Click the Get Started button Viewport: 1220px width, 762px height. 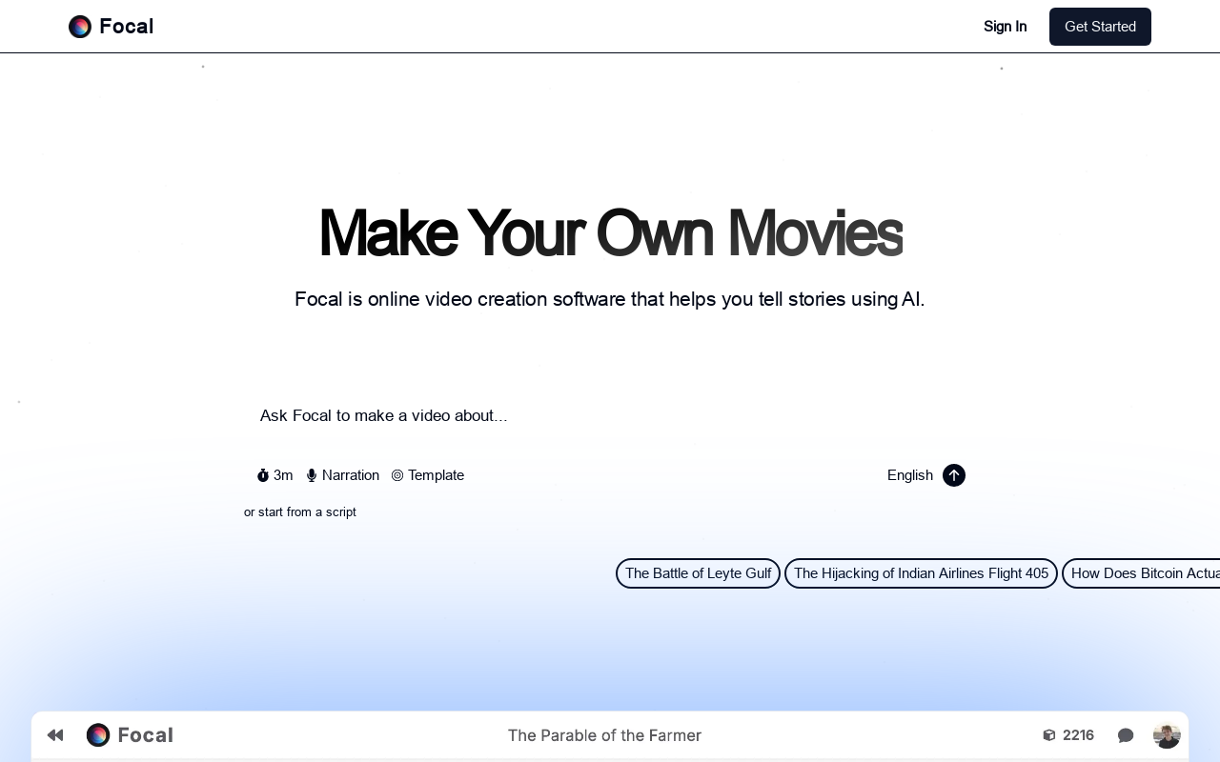click(1100, 27)
